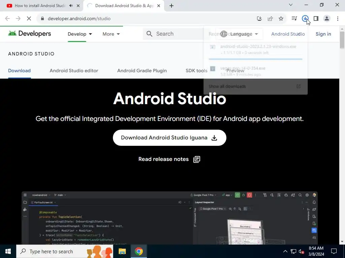Select the Download tab
The image size is (345, 258).
[19, 71]
